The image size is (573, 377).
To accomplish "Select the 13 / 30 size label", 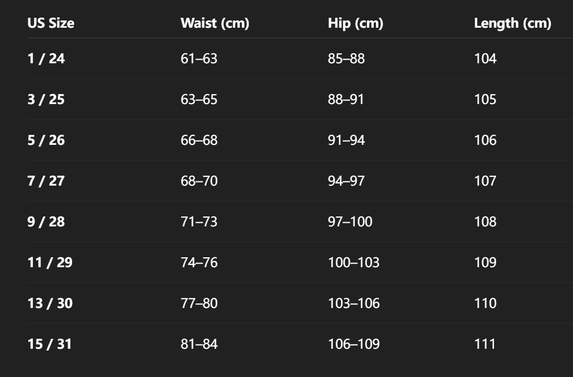I will (x=50, y=303).
